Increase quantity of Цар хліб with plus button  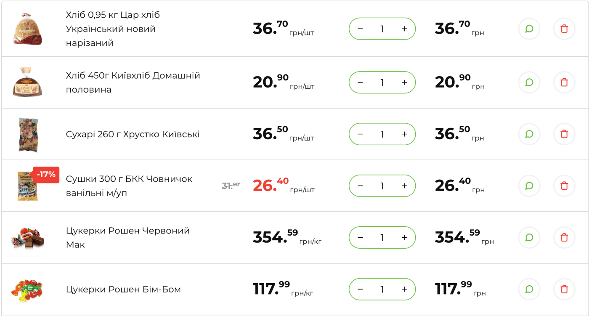(404, 29)
